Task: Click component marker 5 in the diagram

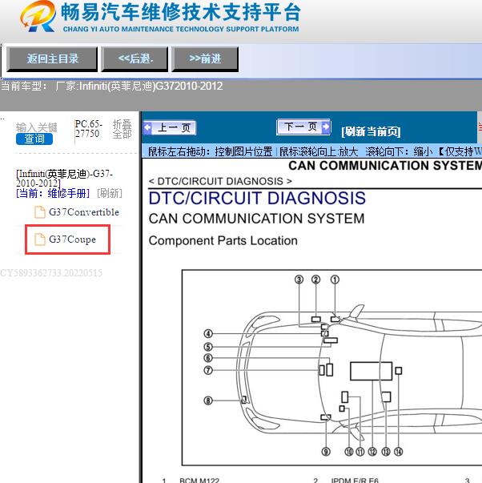Action: pos(208,347)
